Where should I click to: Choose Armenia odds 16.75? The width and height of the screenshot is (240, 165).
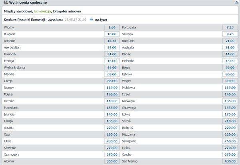click(112, 41)
